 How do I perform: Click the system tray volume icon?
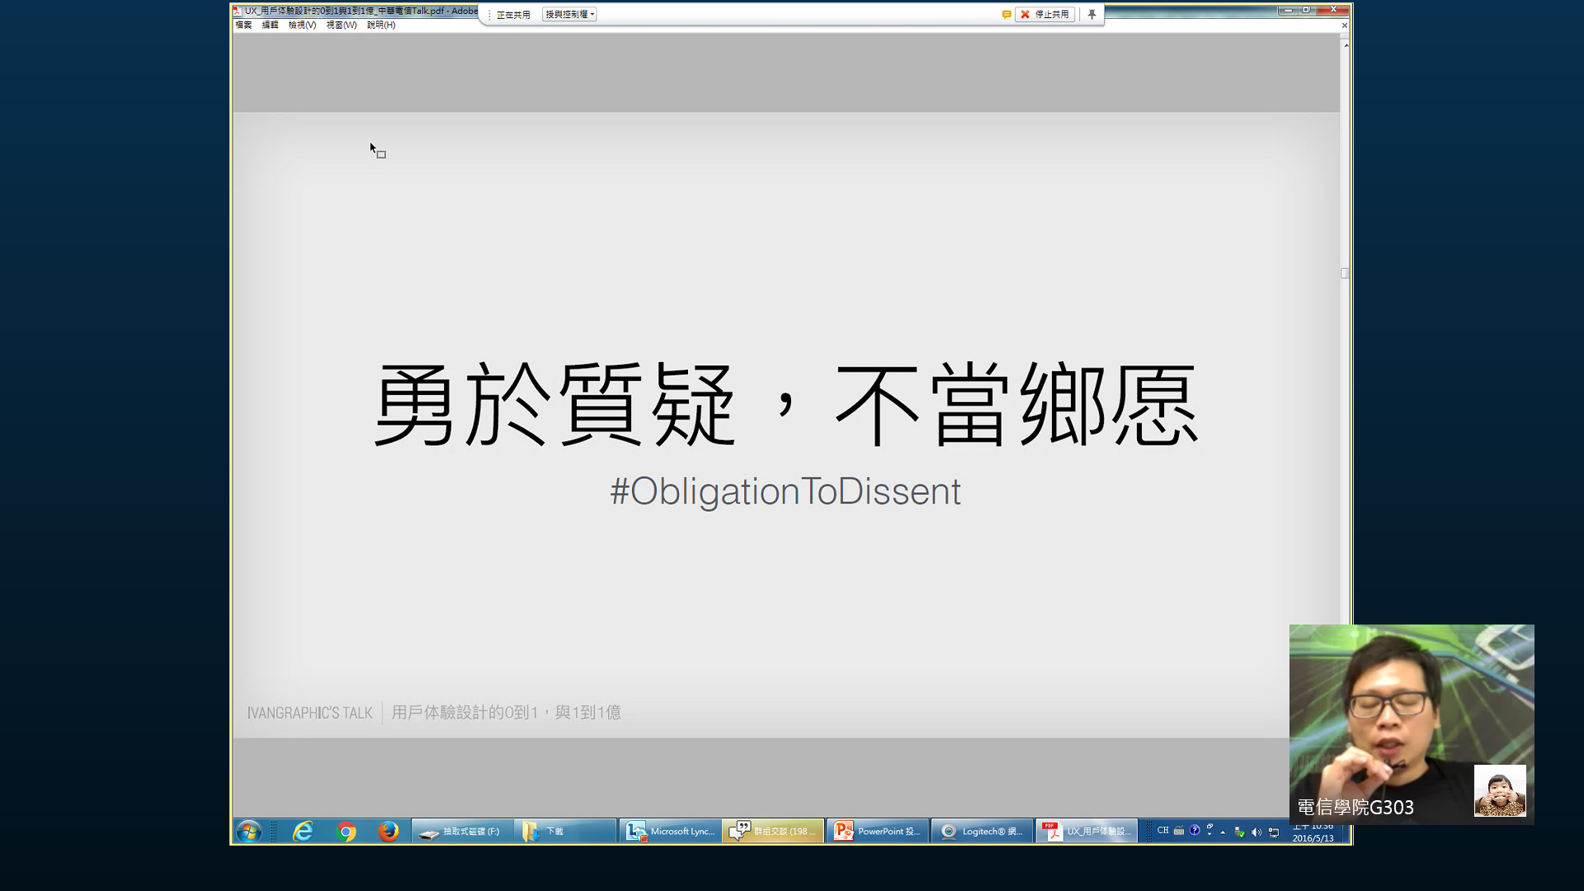(x=1256, y=832)
